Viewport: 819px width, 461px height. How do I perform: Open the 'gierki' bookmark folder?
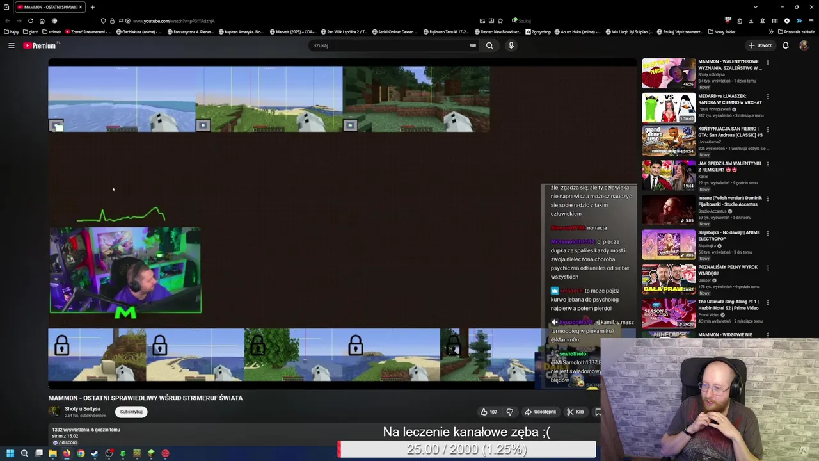[31, 31]
